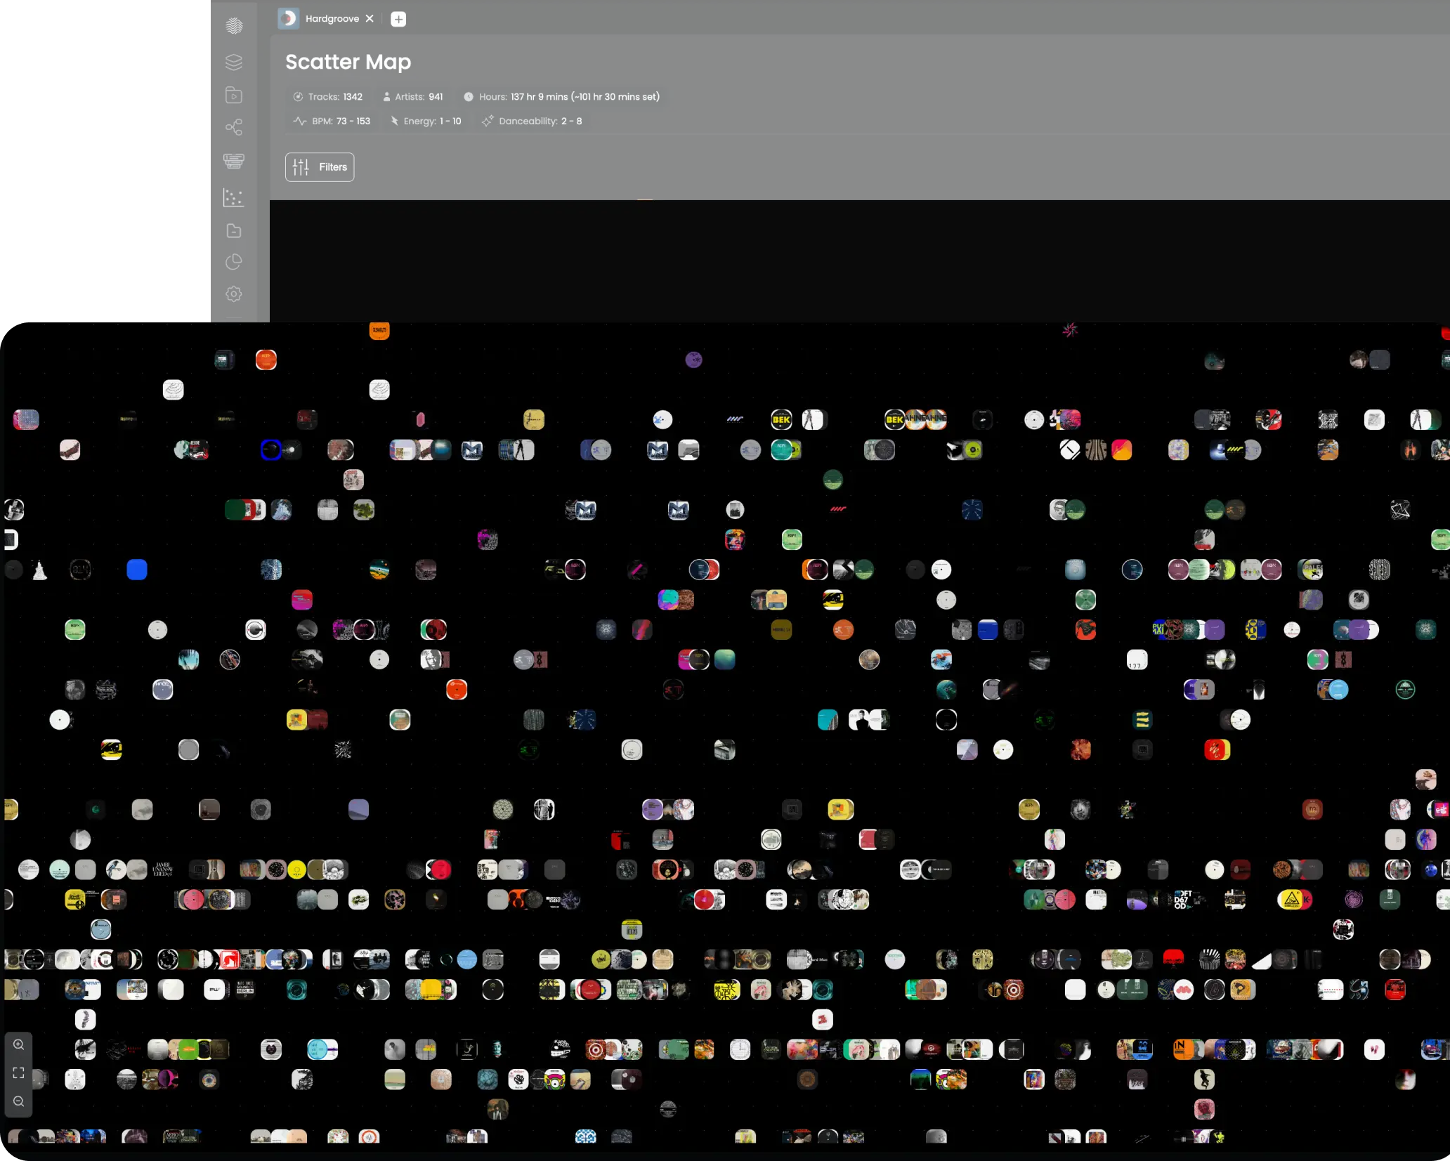Click the solid blue square track cover
This screenshot has height=1161, width=1450.
pos(137,570)
